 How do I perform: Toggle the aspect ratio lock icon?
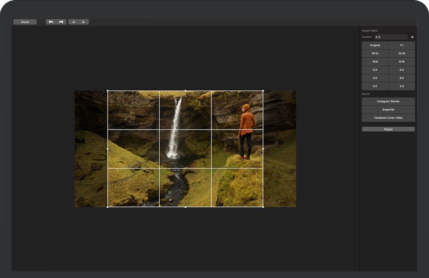click(412, 37)
